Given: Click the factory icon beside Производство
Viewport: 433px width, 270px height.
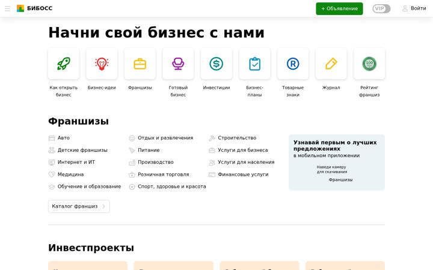Looking at the screenshot, I should pos(132,162).
